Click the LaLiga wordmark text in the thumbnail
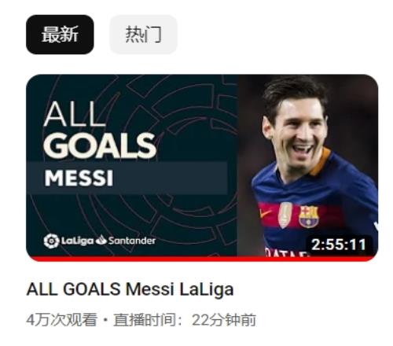393x346 pixels. point(77,241)
